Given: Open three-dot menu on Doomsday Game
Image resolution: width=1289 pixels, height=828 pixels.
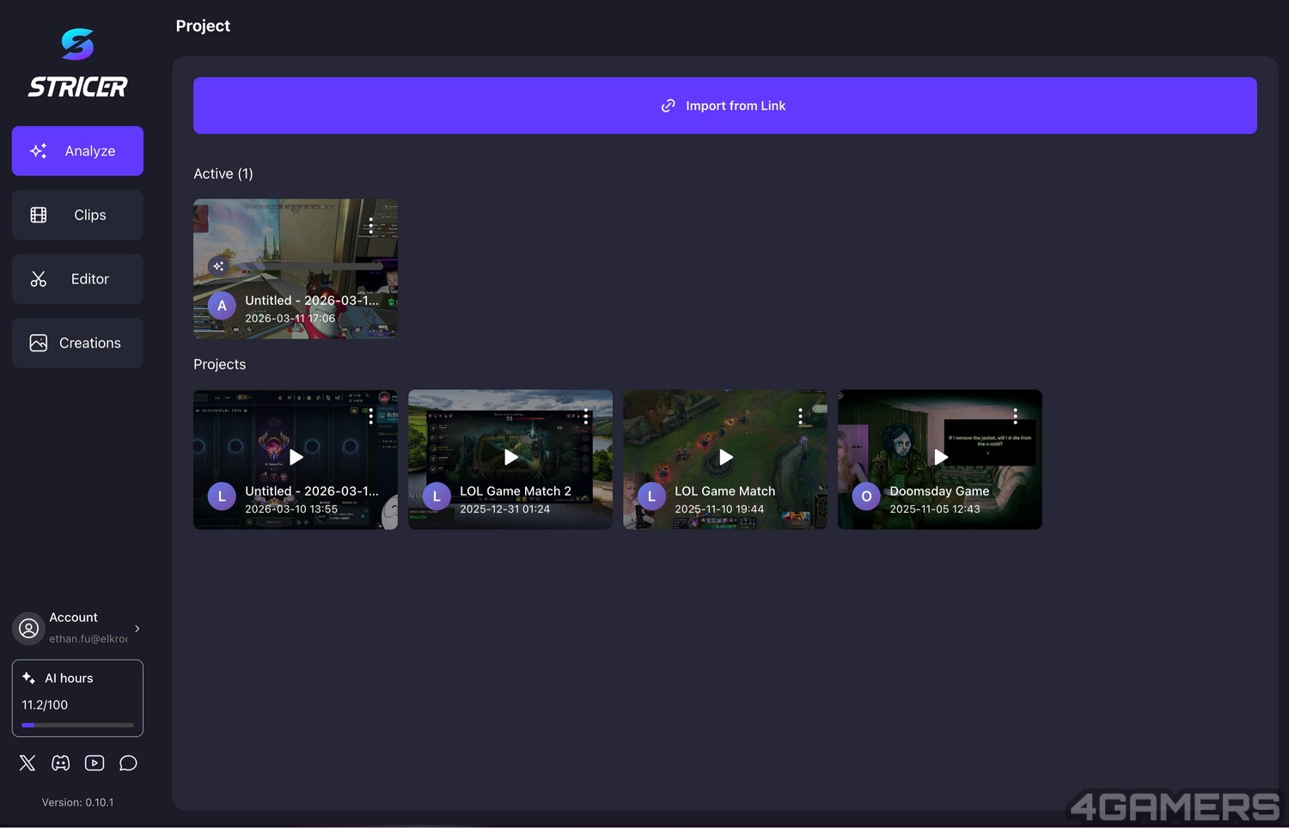Looking at the screenshot, I should click(1015, 417).
